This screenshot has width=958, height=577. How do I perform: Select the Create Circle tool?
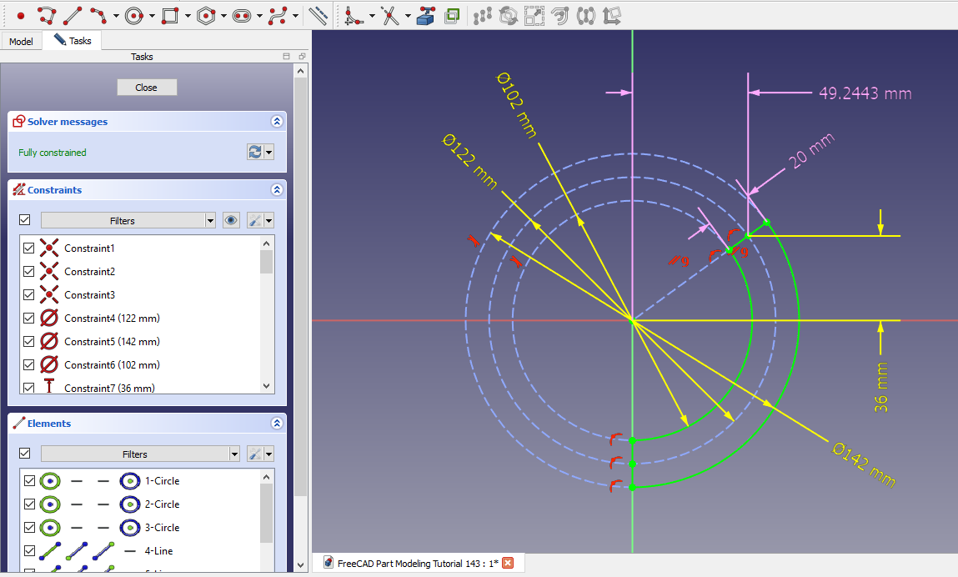click(x=134, y=15)
